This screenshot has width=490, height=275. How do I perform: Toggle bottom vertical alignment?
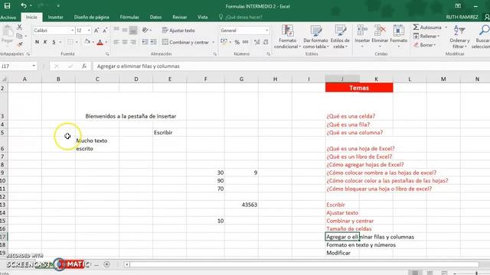pos(133,31)
